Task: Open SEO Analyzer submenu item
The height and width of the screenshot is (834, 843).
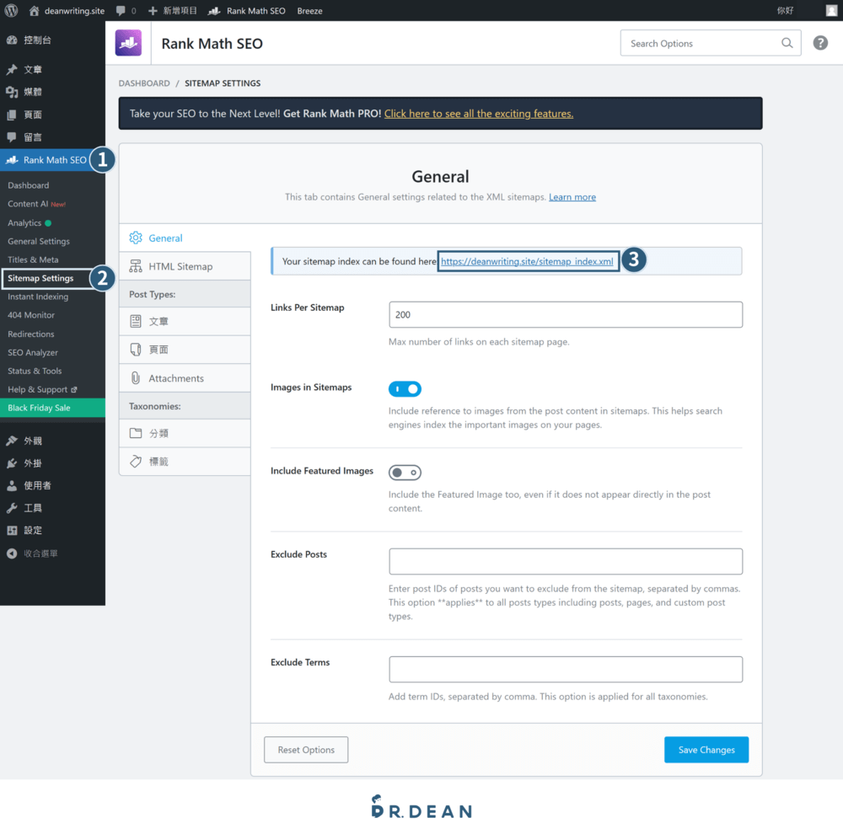Action: 33,352
